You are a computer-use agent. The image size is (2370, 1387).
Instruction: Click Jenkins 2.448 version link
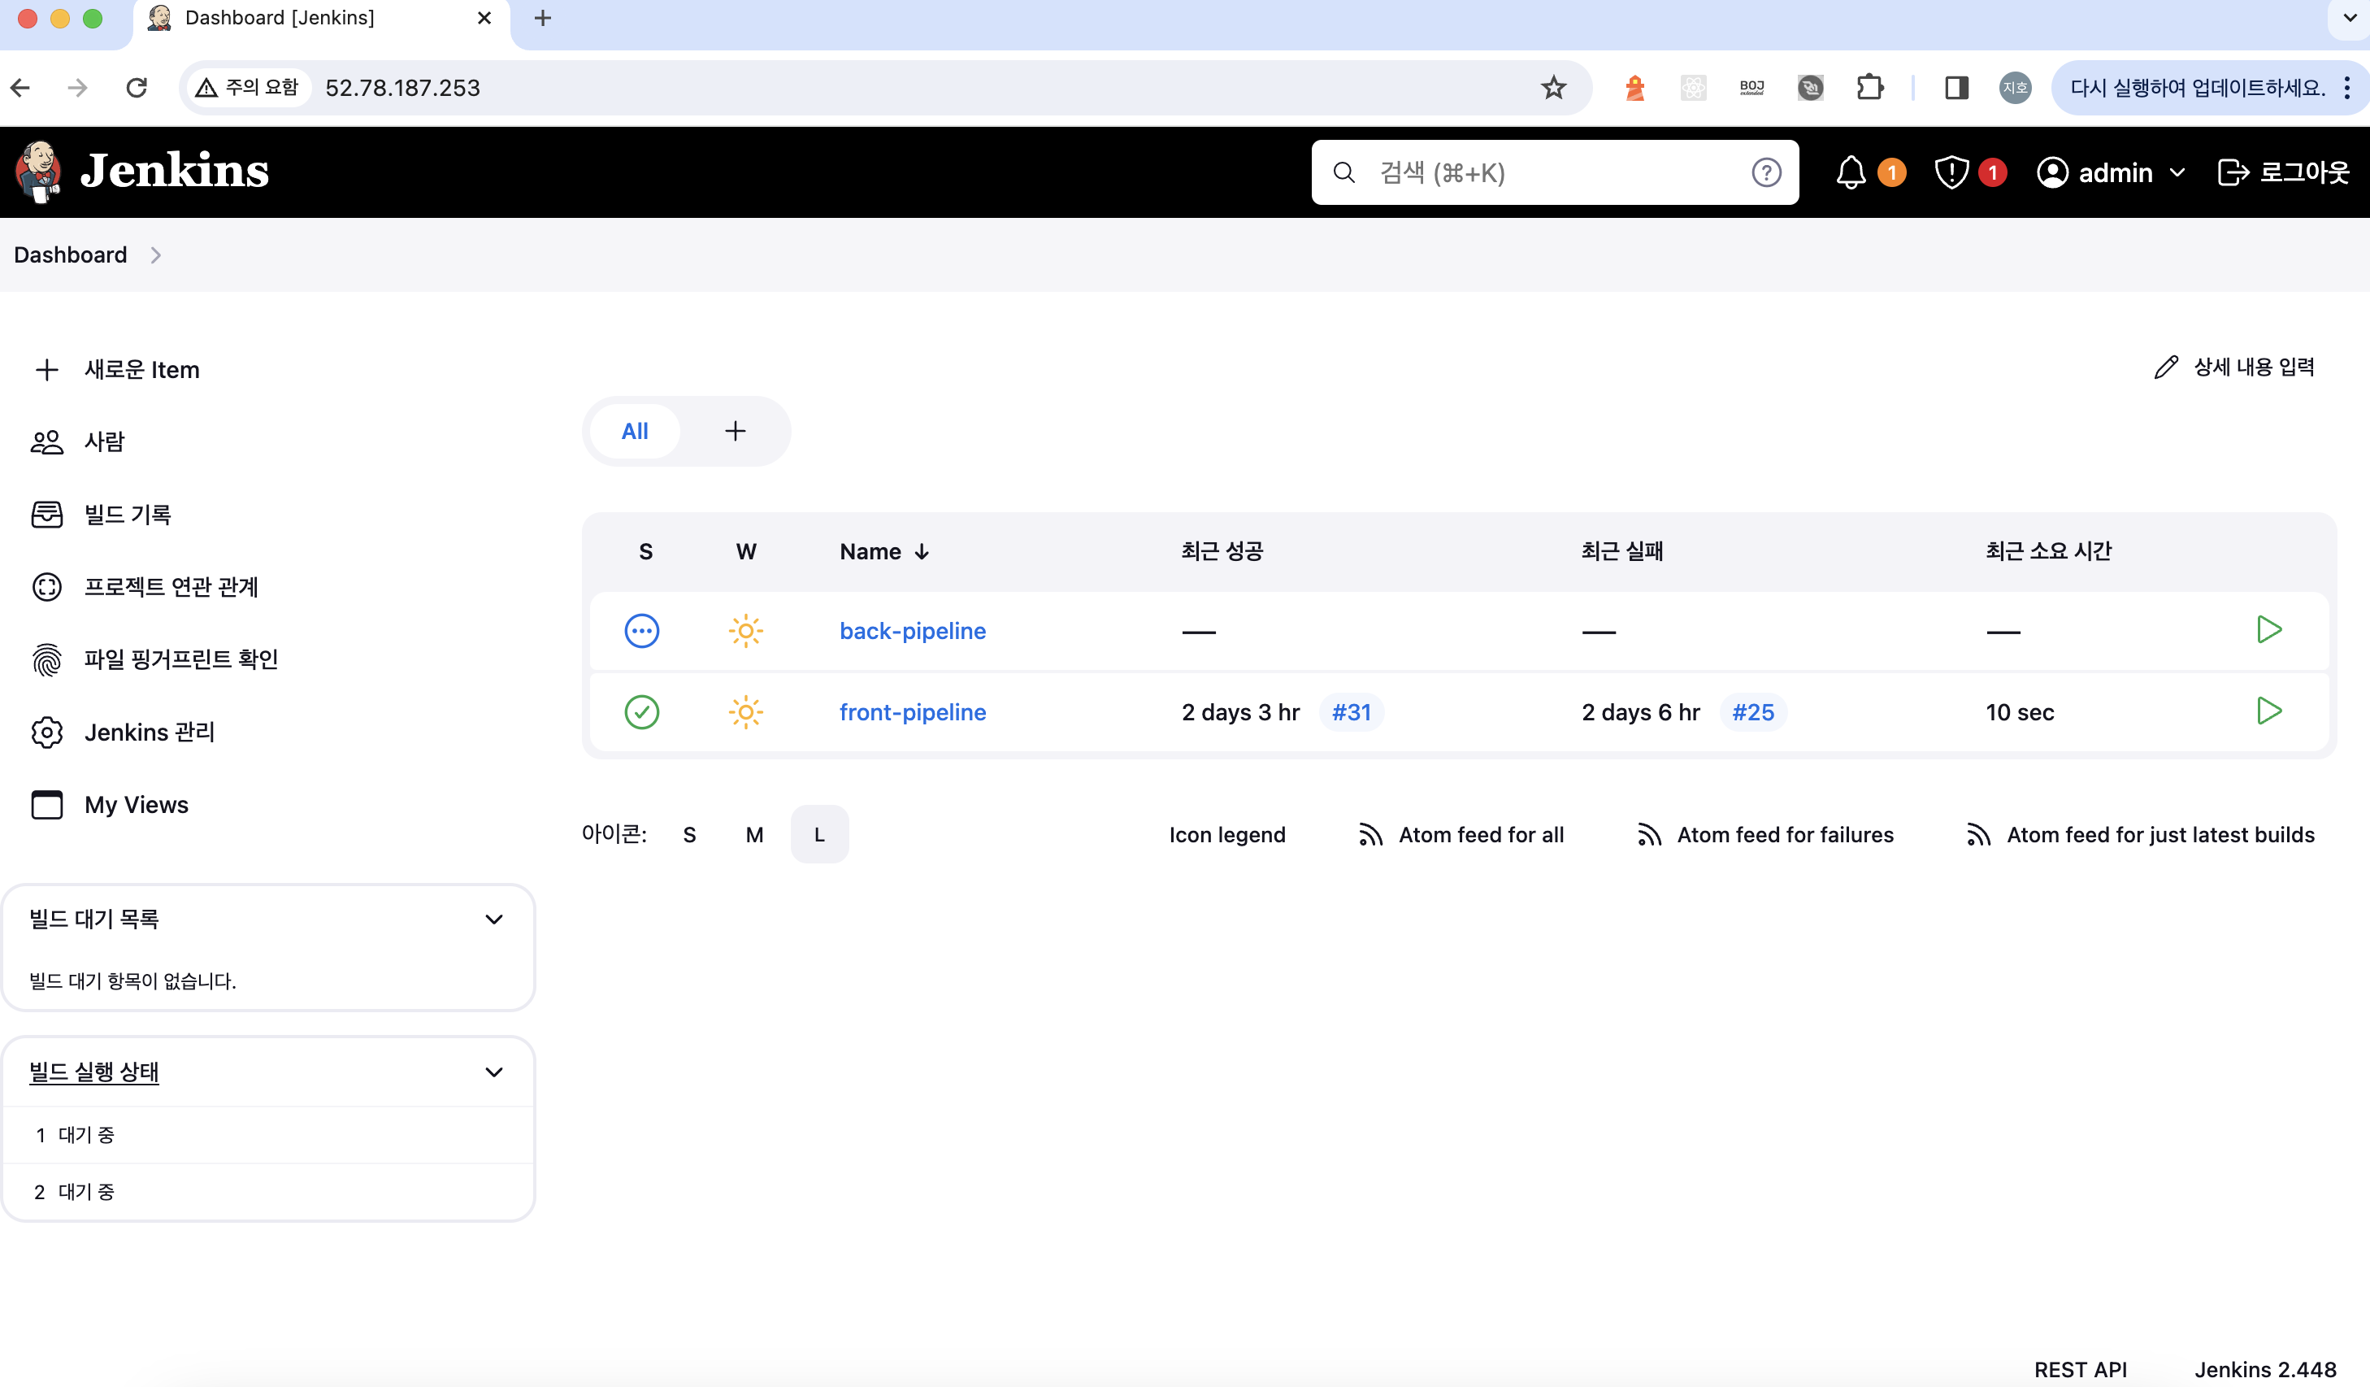coord(2266,1369)
